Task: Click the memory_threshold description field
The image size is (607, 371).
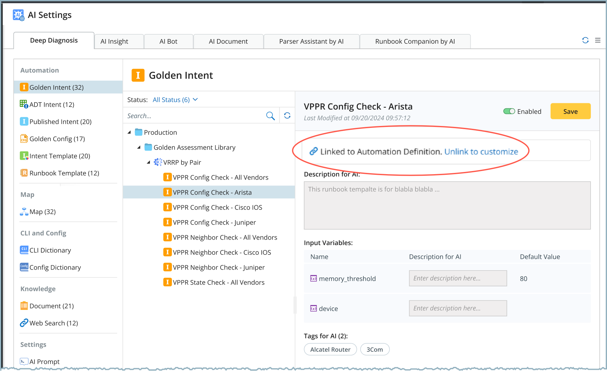Action: (x=457, y=278)
